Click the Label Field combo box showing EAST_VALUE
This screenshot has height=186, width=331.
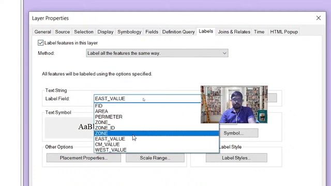[147, 99]
